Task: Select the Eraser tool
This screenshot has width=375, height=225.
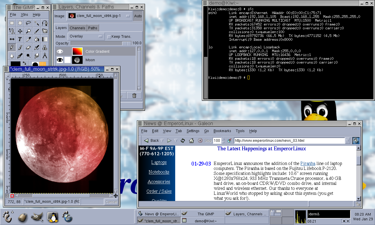Action: pyautogui.click(x=28, y=47)
